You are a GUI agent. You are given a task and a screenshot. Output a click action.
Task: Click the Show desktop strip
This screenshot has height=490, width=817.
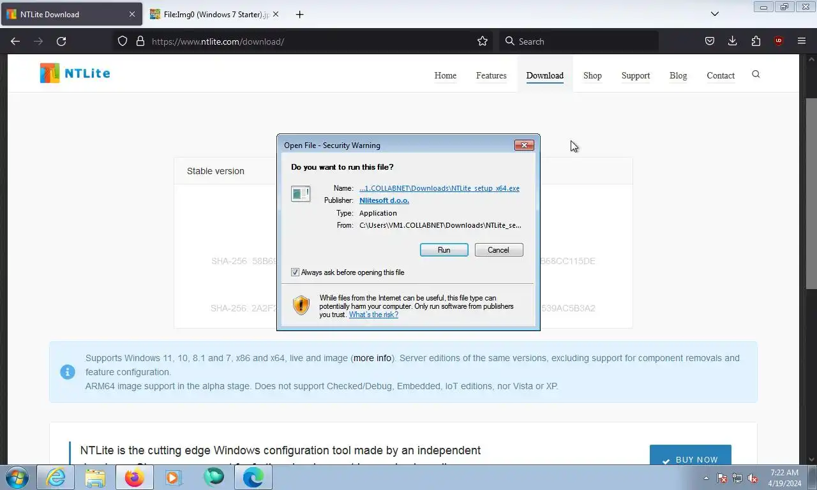[x=813, y=477]
